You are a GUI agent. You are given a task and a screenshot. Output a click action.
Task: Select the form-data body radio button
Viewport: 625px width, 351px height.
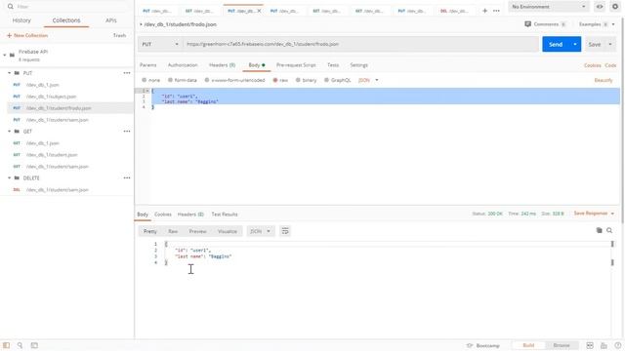170,80
